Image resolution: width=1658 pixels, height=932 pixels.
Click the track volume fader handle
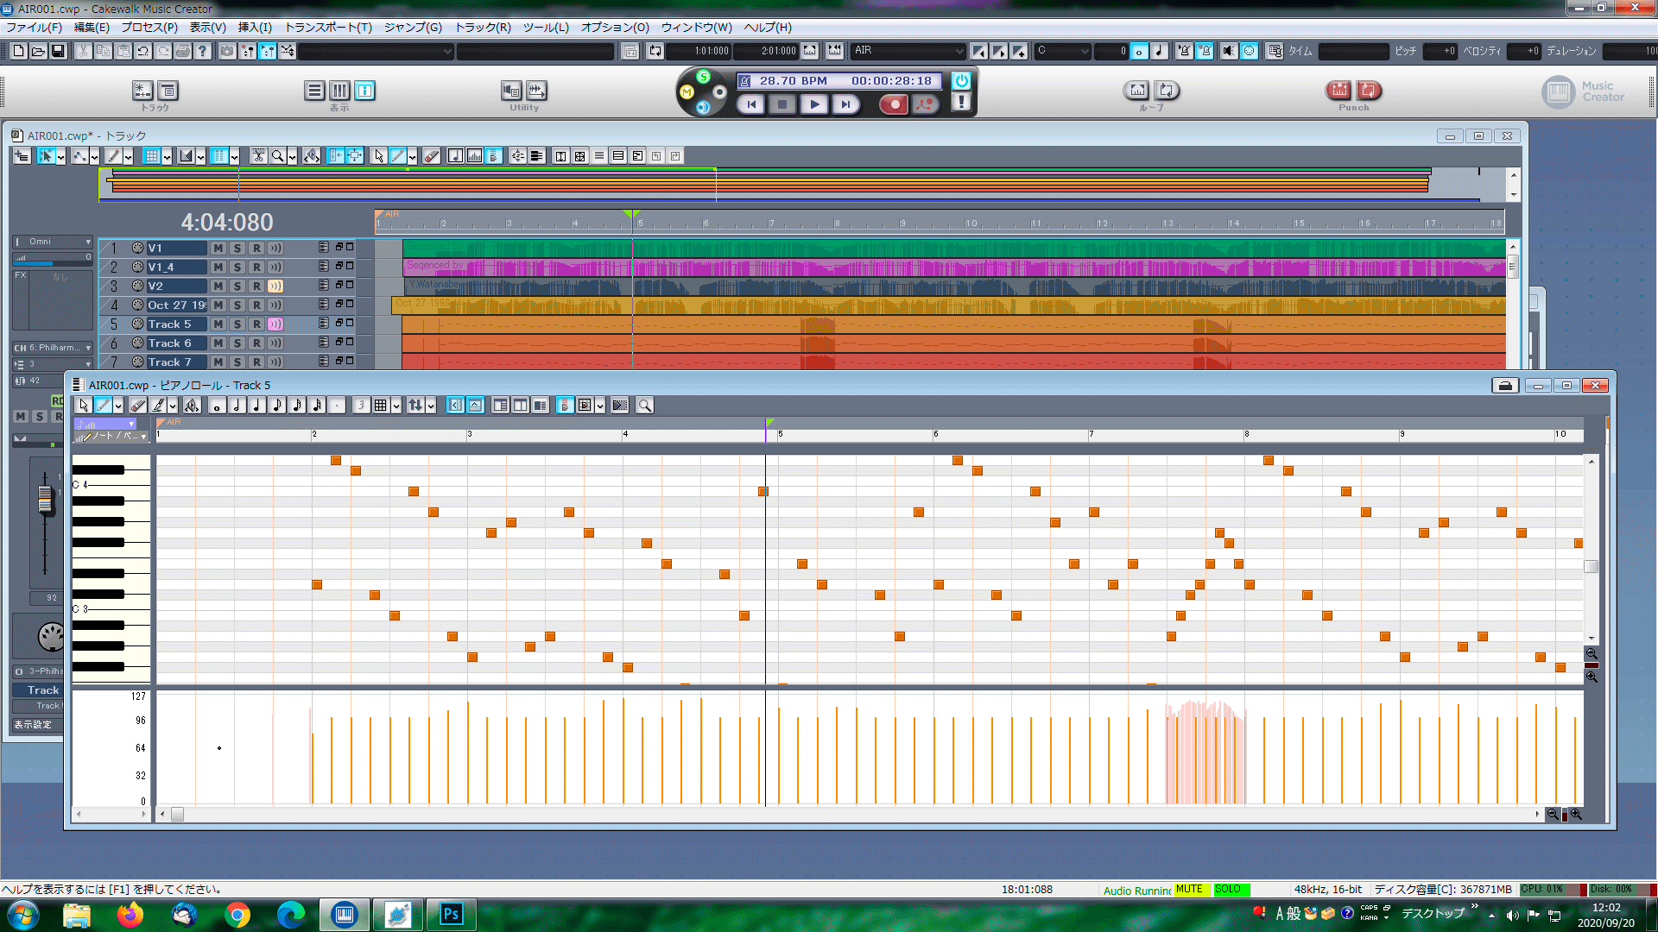pyautogui.click(x=45, y=501)
